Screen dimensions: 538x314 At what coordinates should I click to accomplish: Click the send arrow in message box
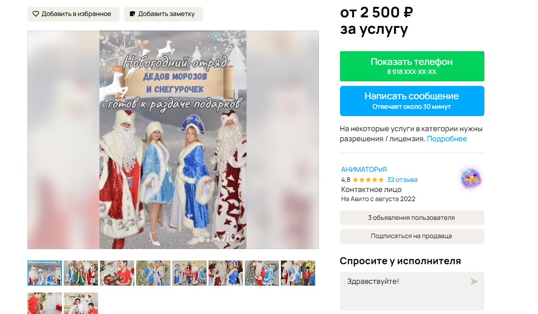(x=474, y=282)
